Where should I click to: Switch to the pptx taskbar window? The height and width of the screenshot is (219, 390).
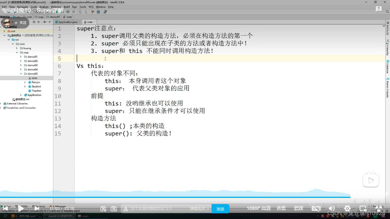point(26,216)
